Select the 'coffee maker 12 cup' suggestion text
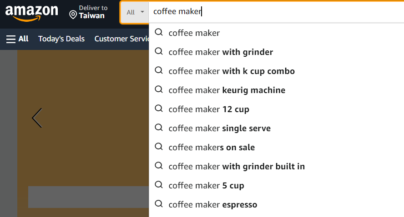Screen dimensions: 404x217 tap(209, 109)
